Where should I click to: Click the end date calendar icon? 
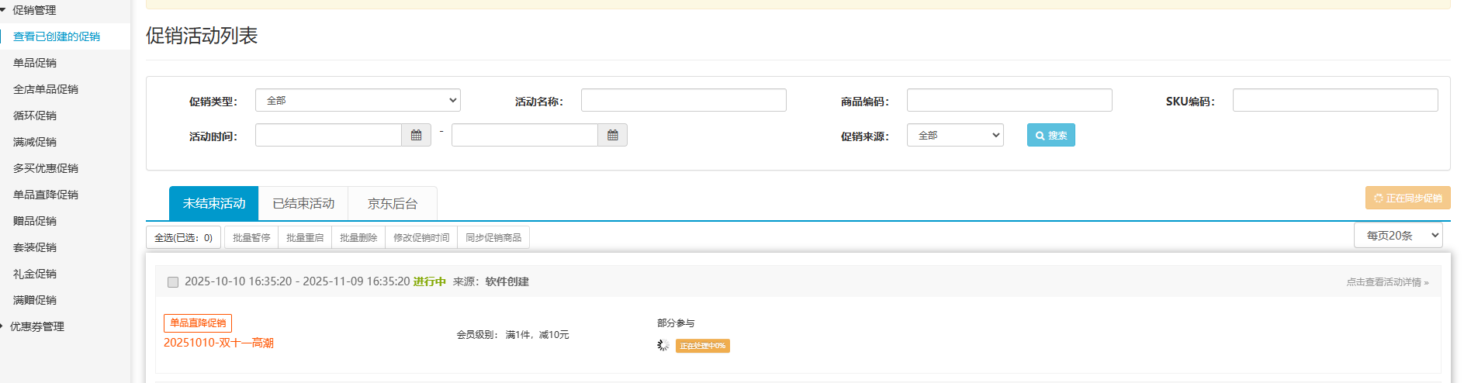tap(612, 136)
